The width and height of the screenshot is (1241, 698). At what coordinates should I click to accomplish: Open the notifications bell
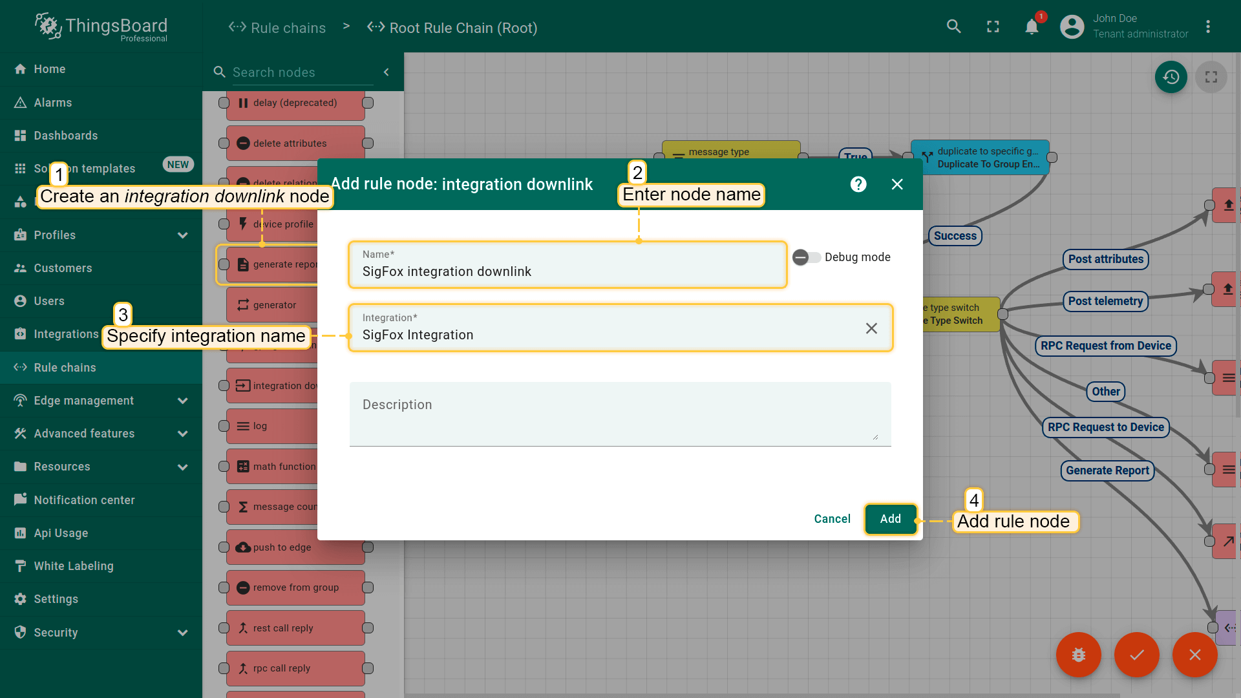1032,26
